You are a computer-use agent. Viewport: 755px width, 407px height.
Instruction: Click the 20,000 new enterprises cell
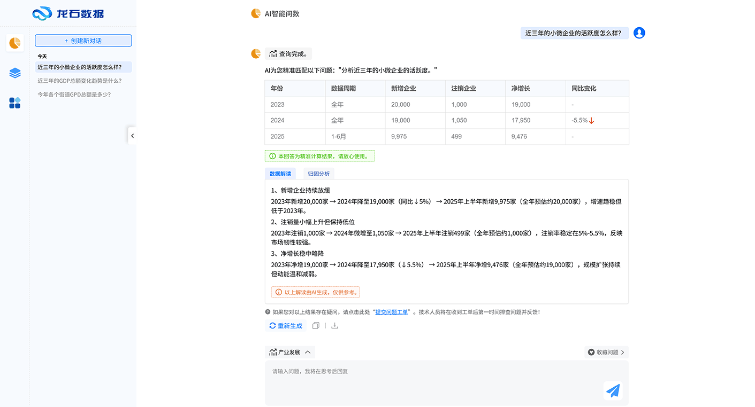pos(415,105)
